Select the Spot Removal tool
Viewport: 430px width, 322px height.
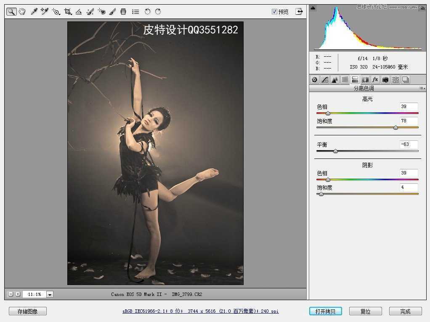pyautogui.click(x=90, y=11)
